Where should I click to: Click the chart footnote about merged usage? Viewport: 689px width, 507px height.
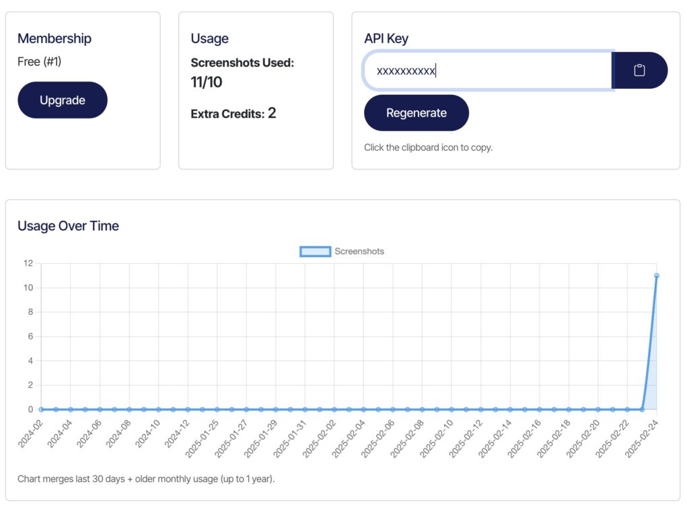coord(146,479)
